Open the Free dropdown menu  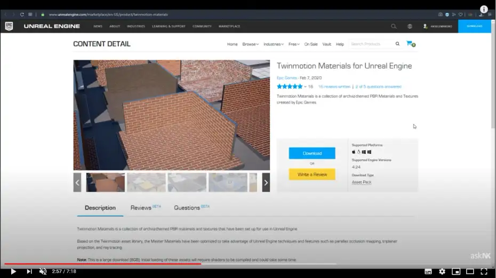tap(294, 44)
